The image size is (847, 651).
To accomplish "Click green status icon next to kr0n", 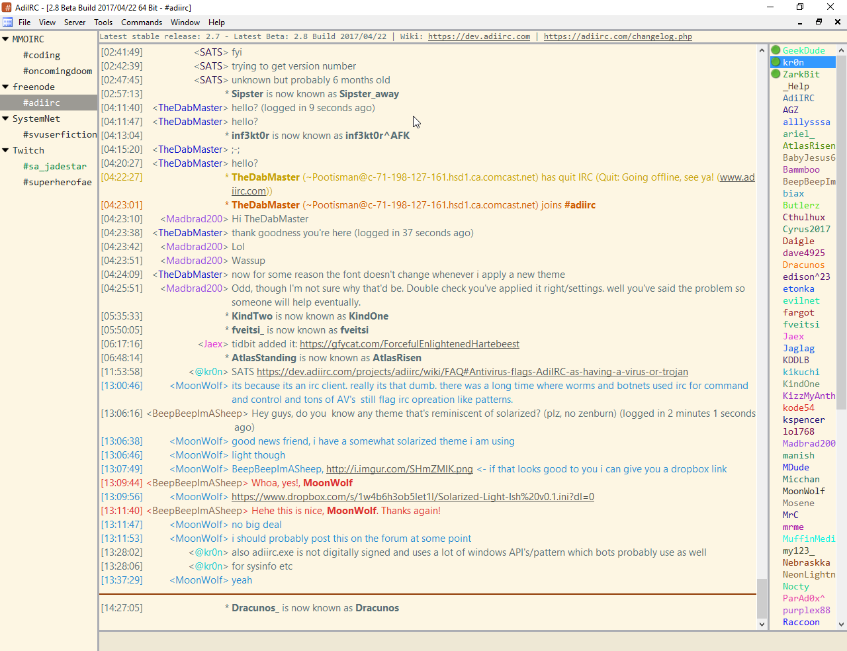I will click(776, 62).
